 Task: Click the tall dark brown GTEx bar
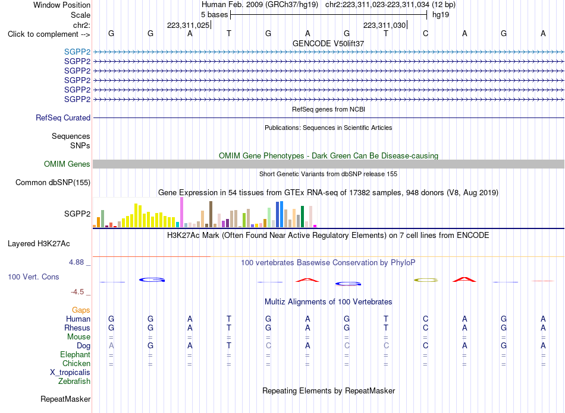[x=211, y=214]
